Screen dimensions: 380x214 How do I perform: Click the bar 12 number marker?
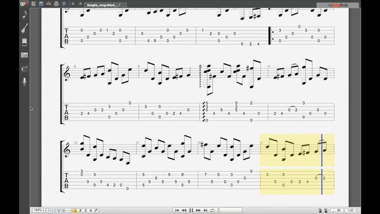click(x=75, y=143)
